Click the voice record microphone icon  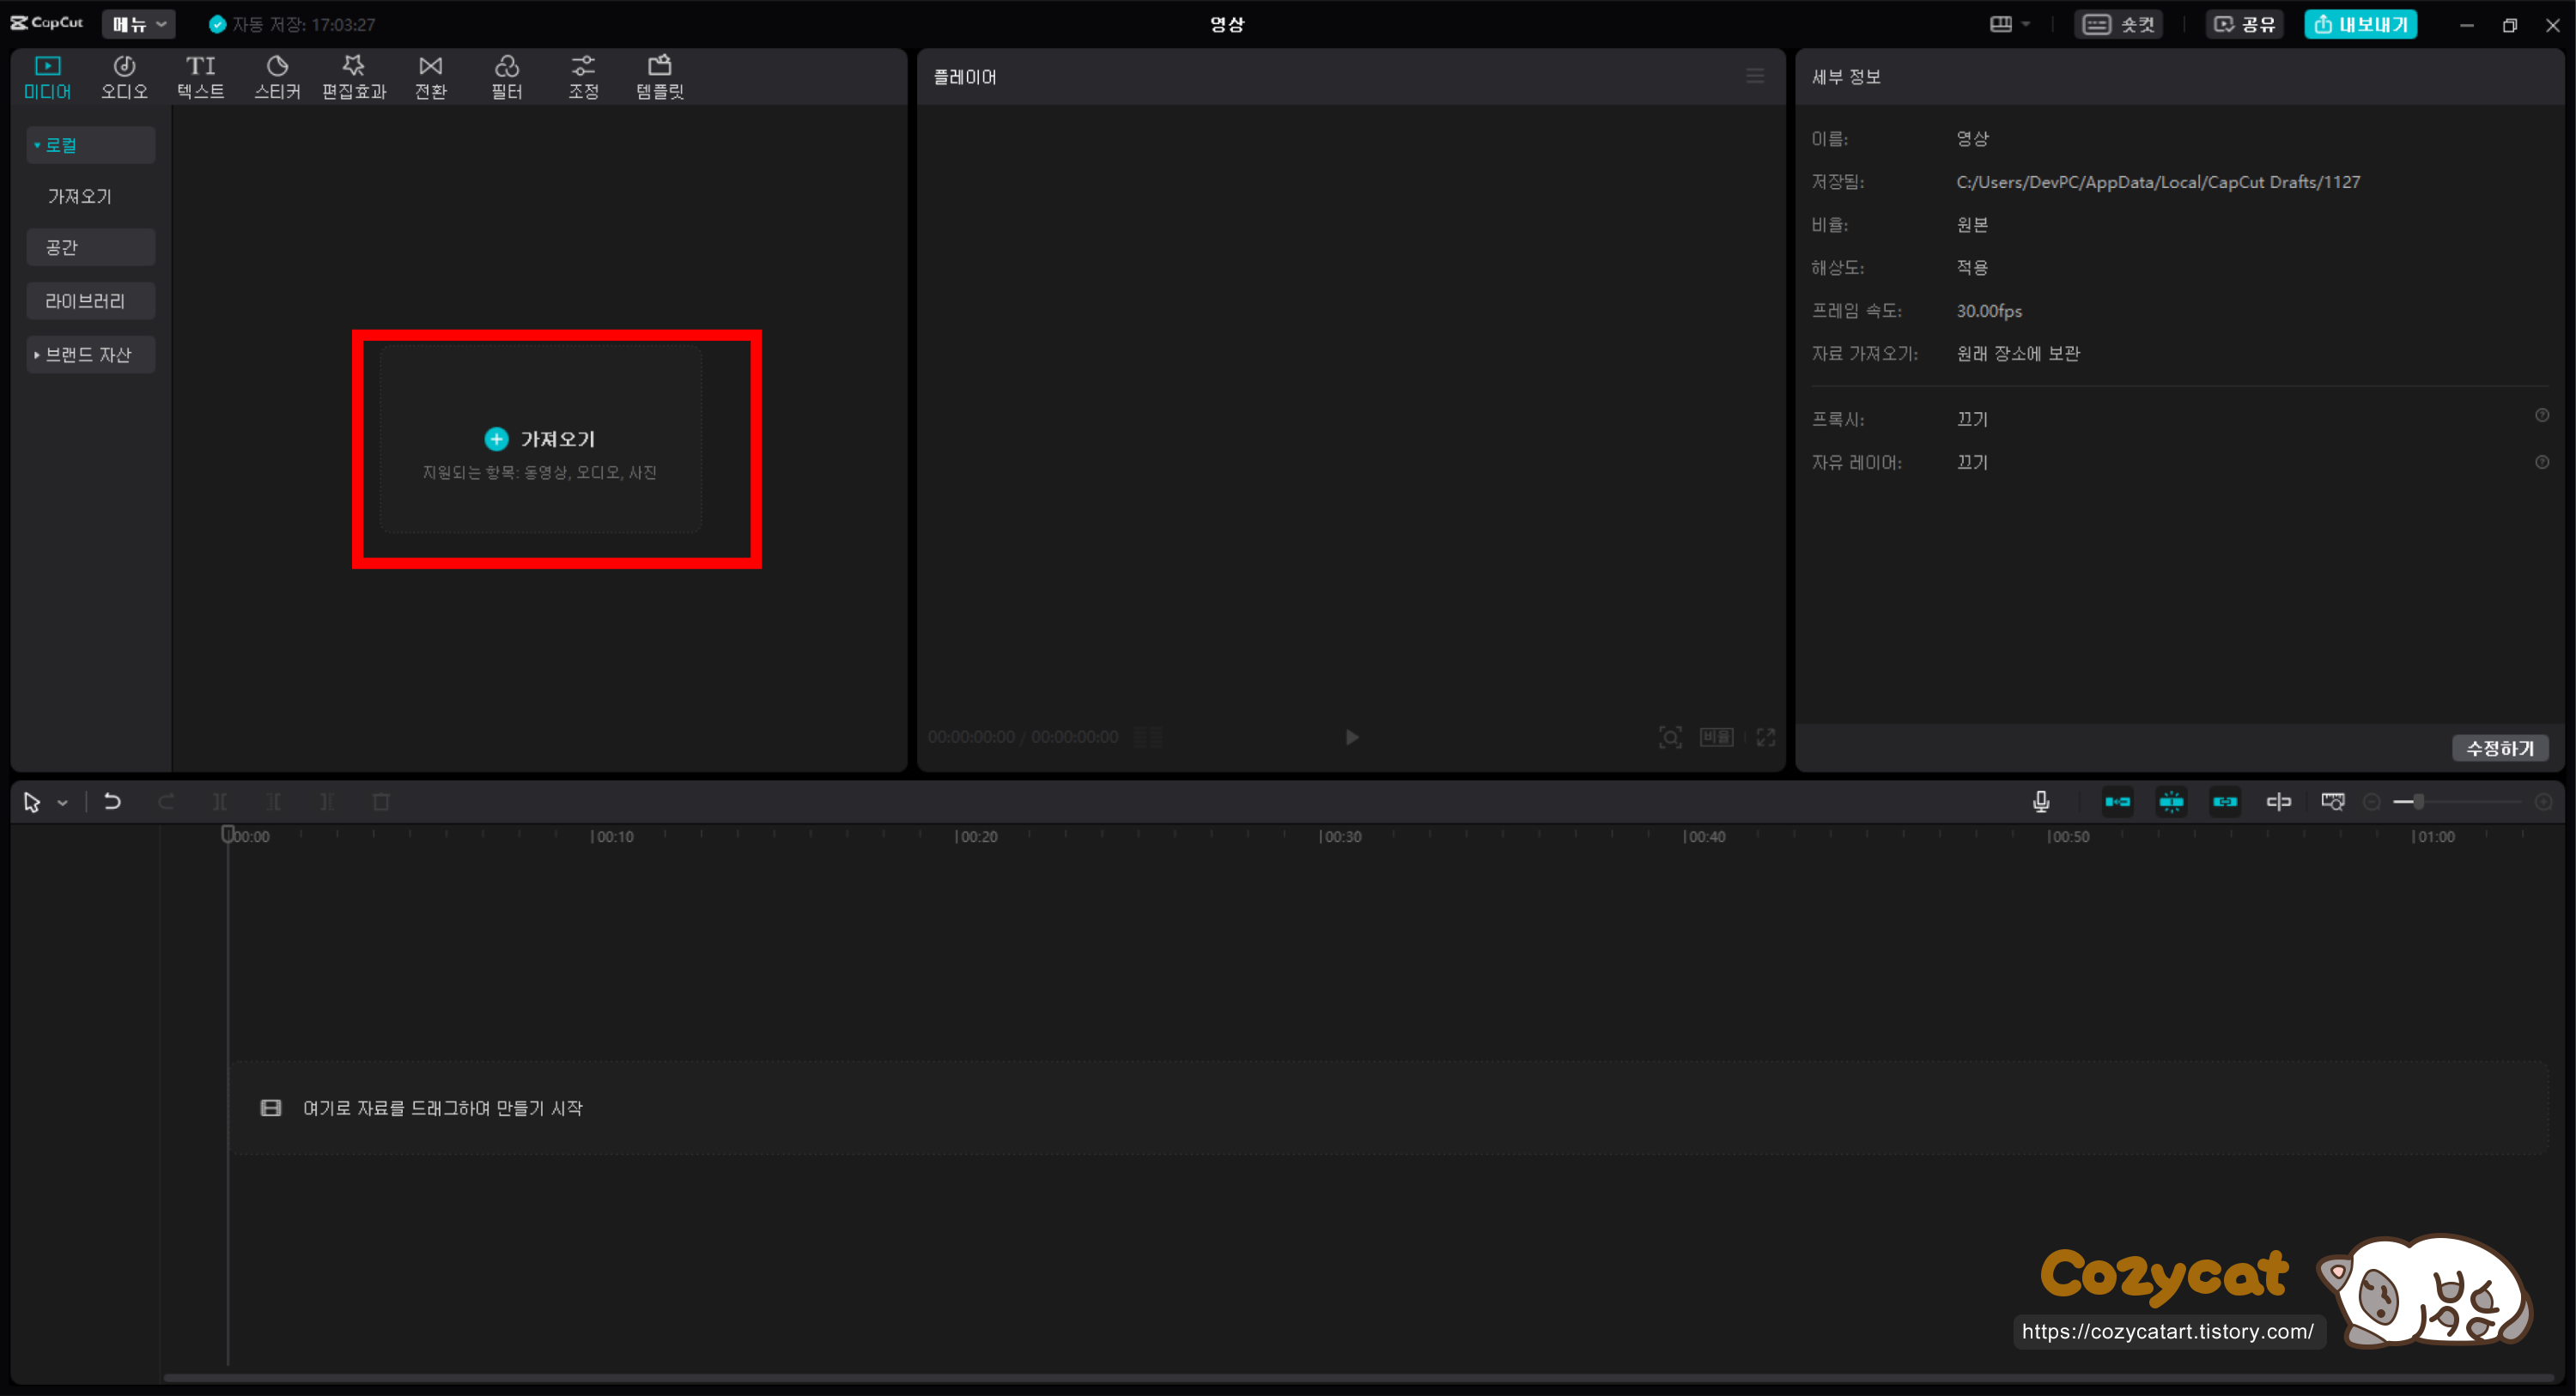tap(2041, 801)
